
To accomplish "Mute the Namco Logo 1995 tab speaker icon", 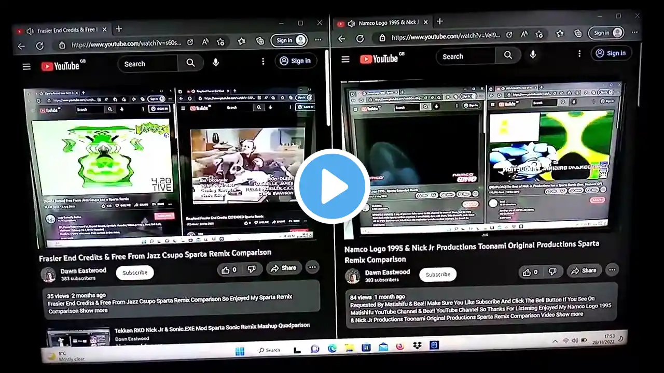I will 351,24.
